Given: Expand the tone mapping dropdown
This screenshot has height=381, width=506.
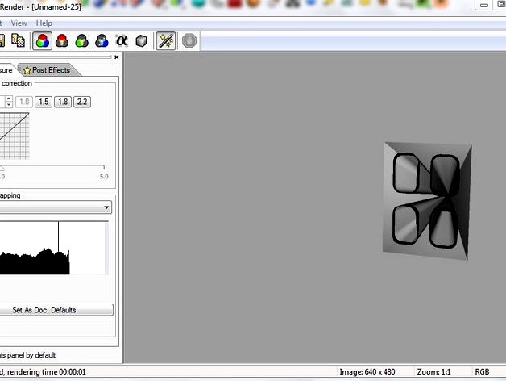Looking at the screenshot, I should point(106,207).
